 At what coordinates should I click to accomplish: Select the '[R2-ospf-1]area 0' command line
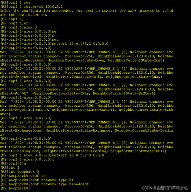tap(19, 27)
